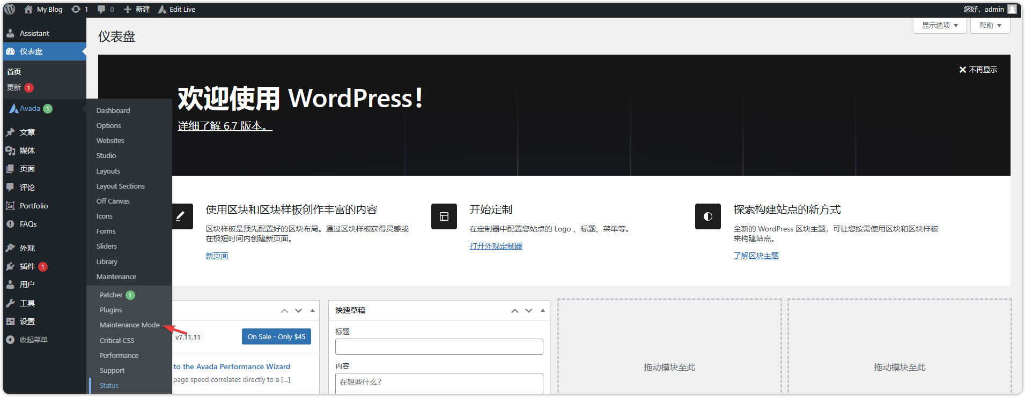Move the Avada widget panel down
Viewport: 1025px width, 397px height.
[299, 311]
